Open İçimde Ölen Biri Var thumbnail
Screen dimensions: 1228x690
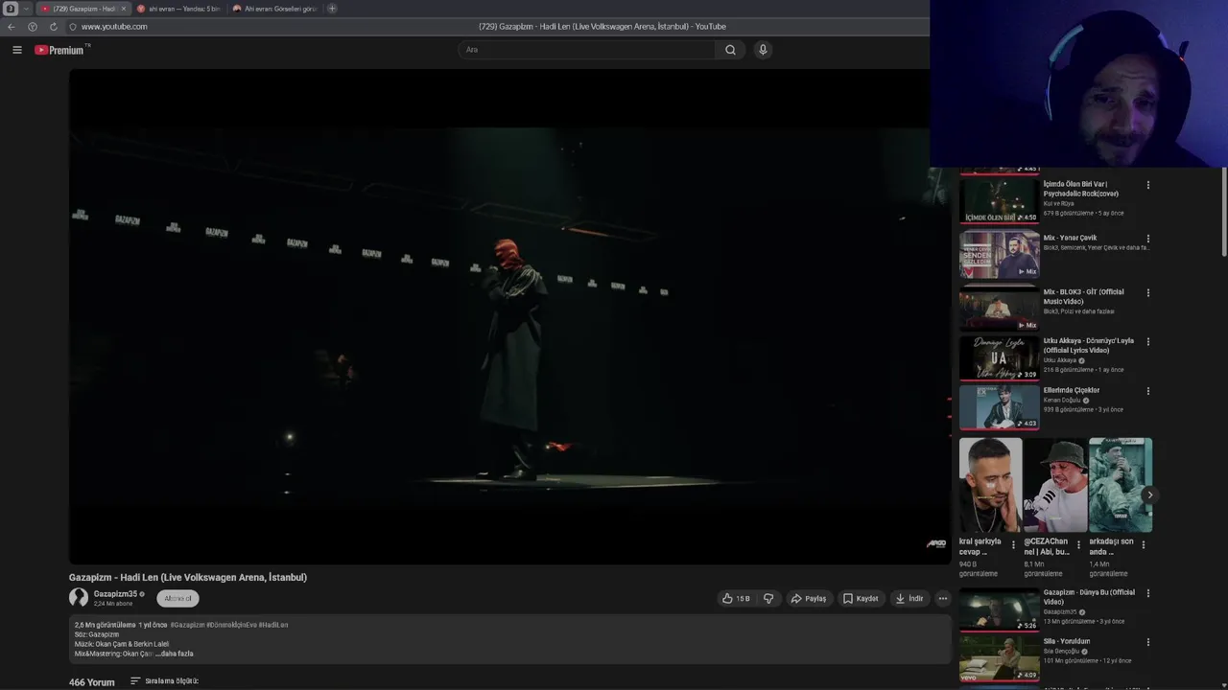coord(1000,201)
